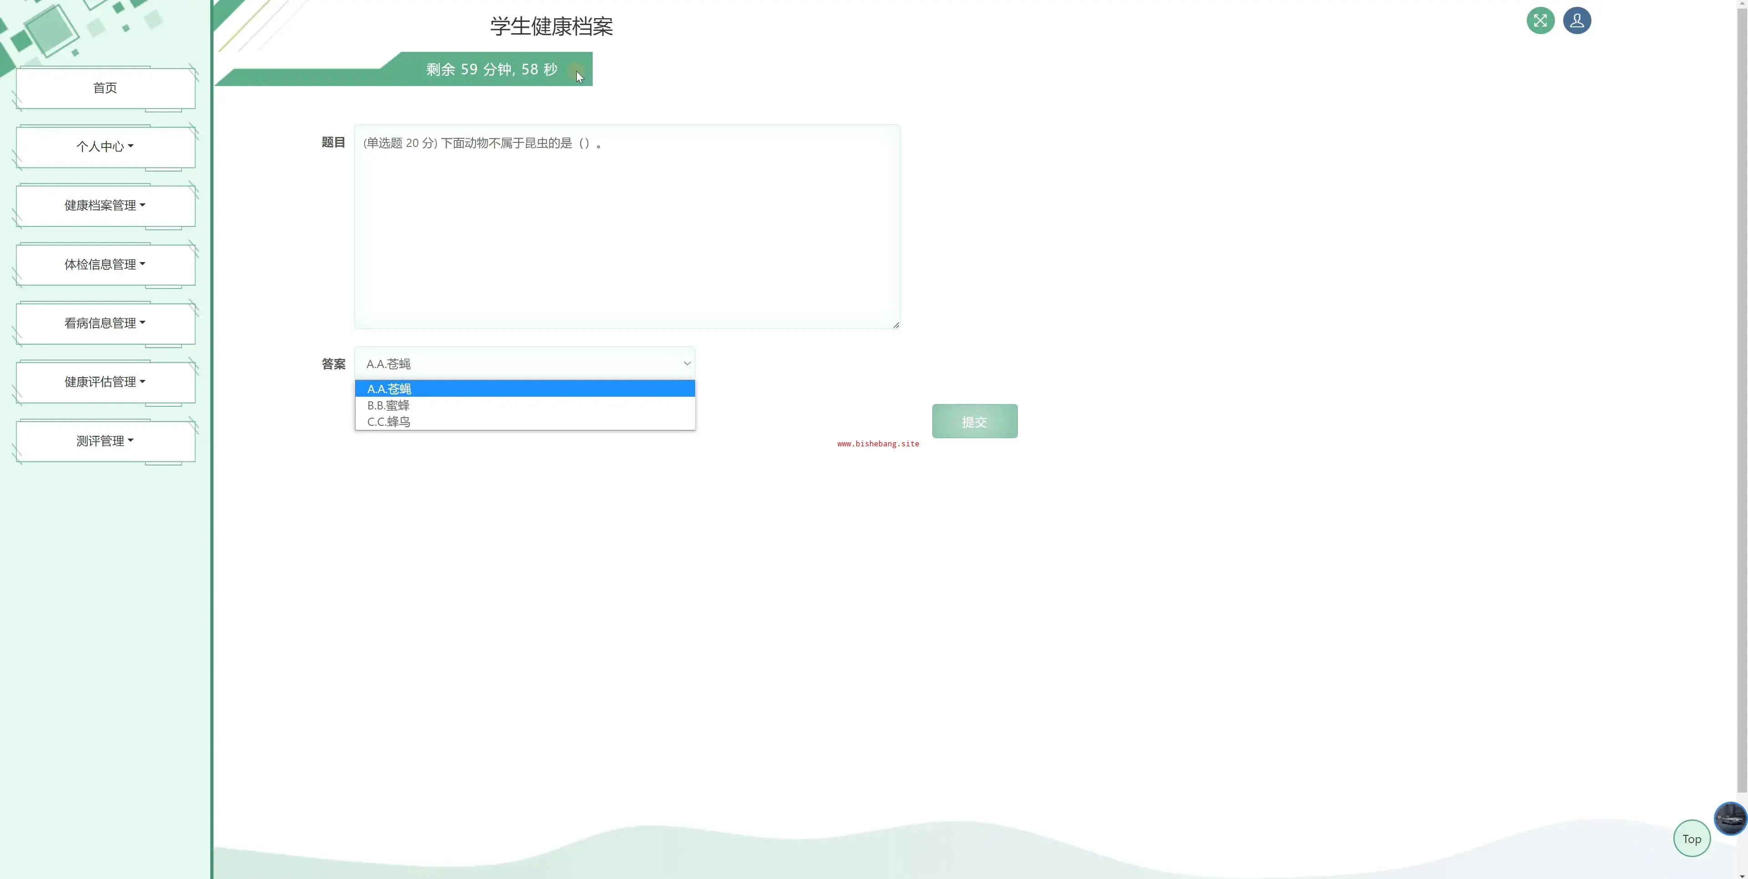1748x879 pixels.
Task: Open the 健康评估管理 menu
Action: coord(105,382)
